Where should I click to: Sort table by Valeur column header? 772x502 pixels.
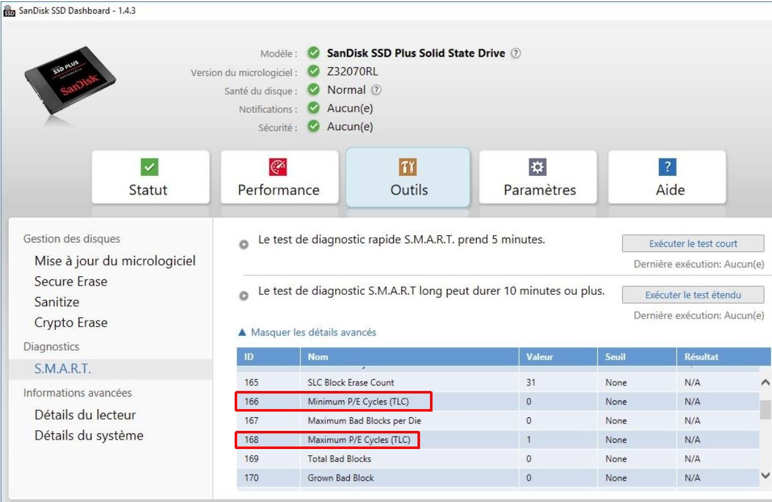tap(539, 357)
